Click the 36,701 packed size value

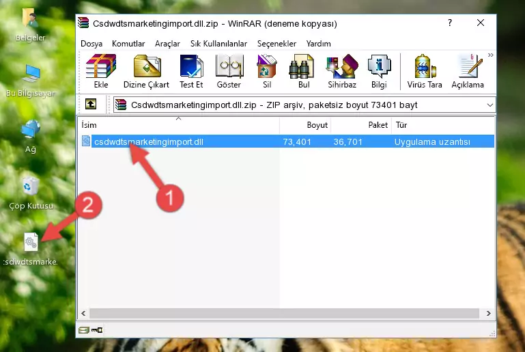click(348, 141)
